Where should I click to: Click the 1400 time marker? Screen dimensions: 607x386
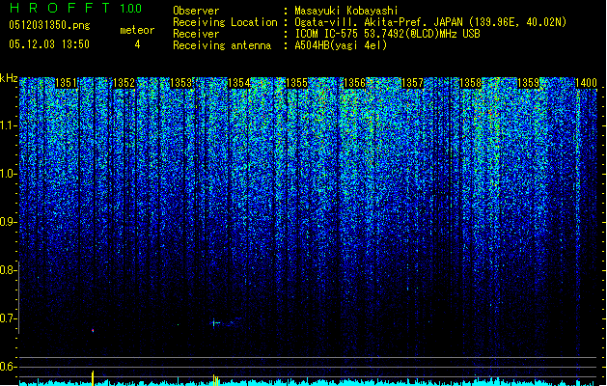pyautogui.click(x=586, y=83)
